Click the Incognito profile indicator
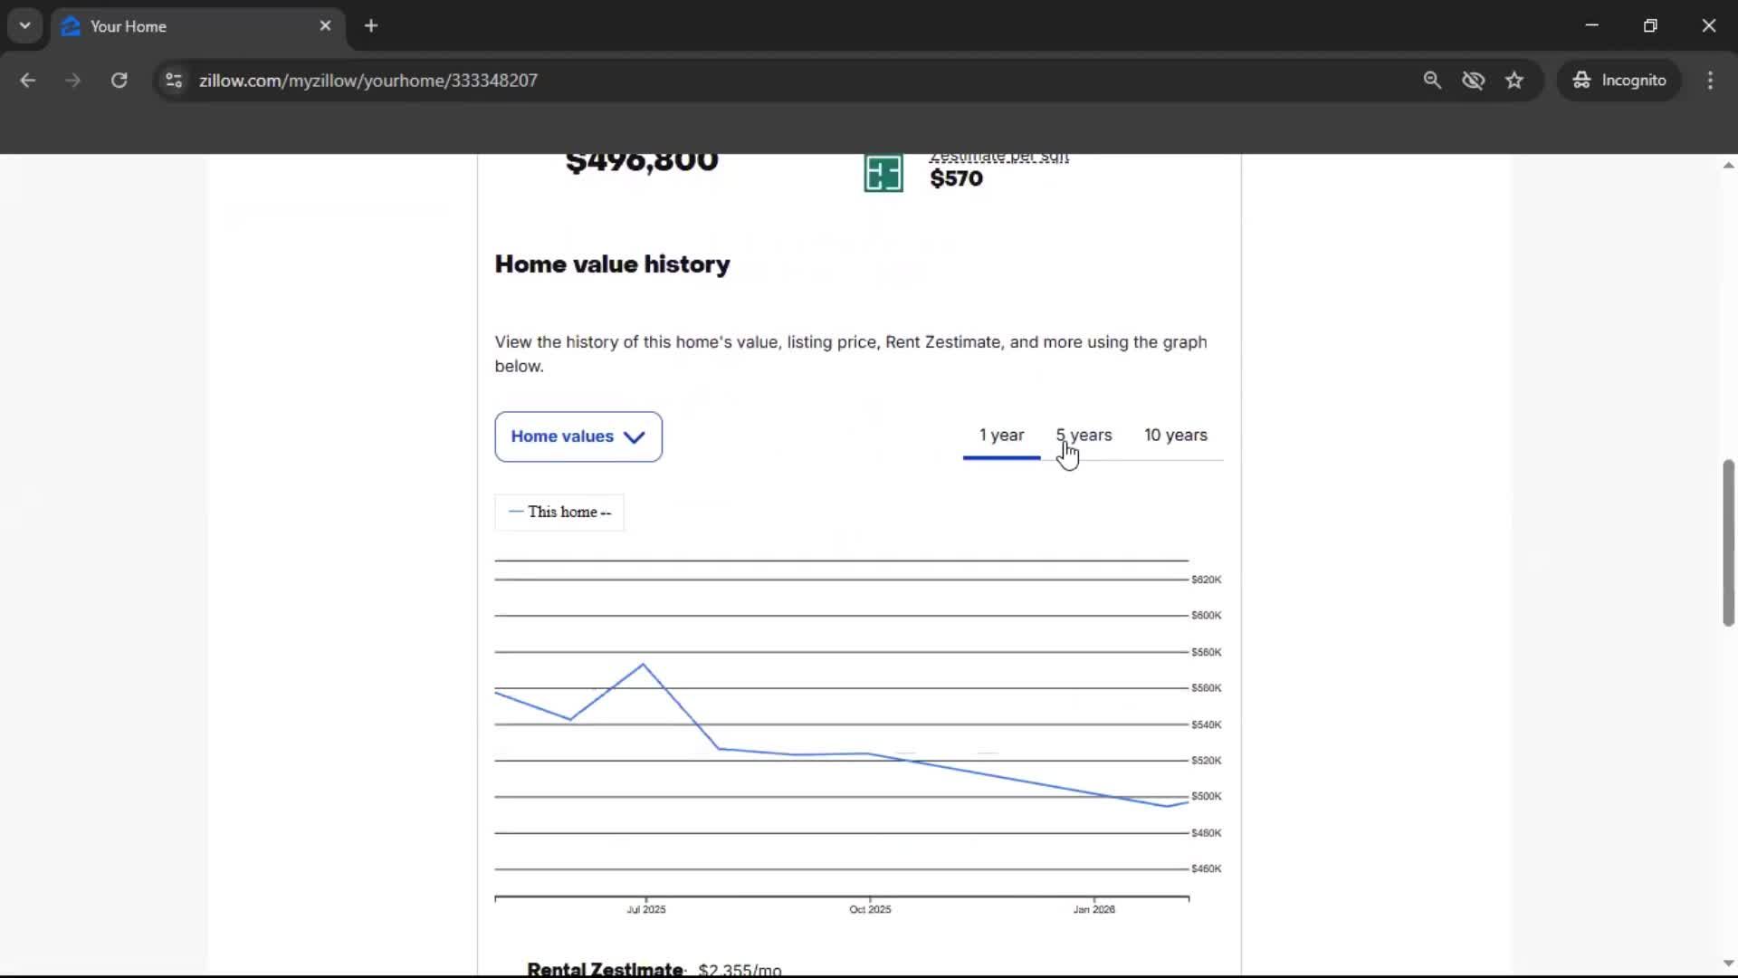This screenshot has height=978, width=1738. coord(1619,81)
